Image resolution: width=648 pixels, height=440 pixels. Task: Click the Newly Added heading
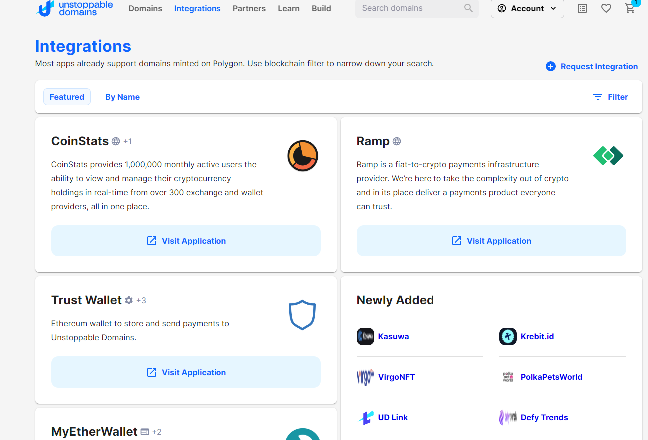coord(395,300)
